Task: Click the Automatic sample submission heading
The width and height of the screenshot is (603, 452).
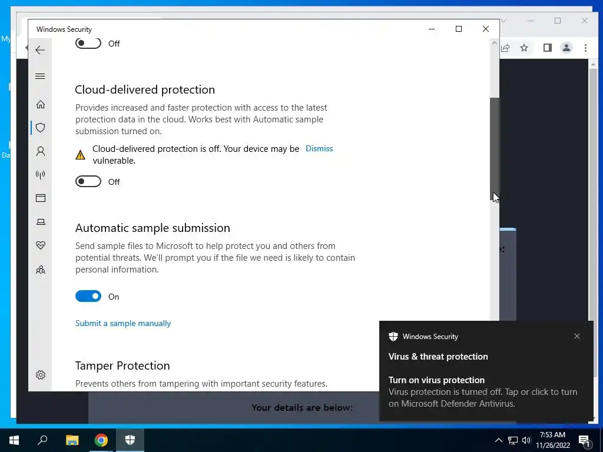Action: (153, 228)
